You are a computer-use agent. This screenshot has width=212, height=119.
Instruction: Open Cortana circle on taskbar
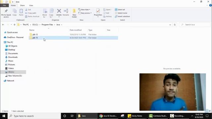65,116
